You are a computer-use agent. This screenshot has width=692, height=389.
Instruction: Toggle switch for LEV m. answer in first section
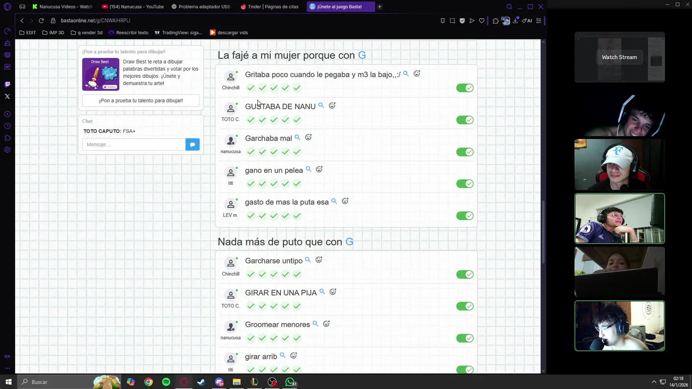(465, 216)
